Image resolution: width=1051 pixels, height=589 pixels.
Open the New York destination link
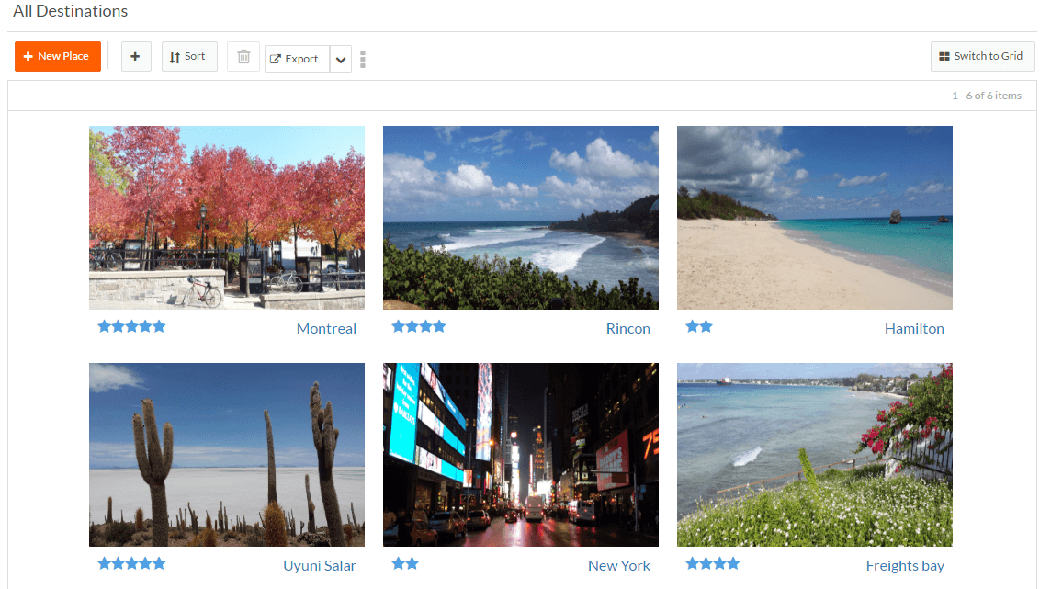[x=618, y=565]
